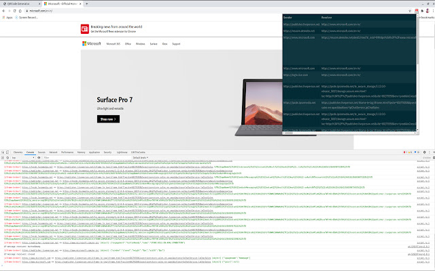Viewport: 435px width, 271px height.
Task: Open console settings gear at right
Action: point(434,158)
